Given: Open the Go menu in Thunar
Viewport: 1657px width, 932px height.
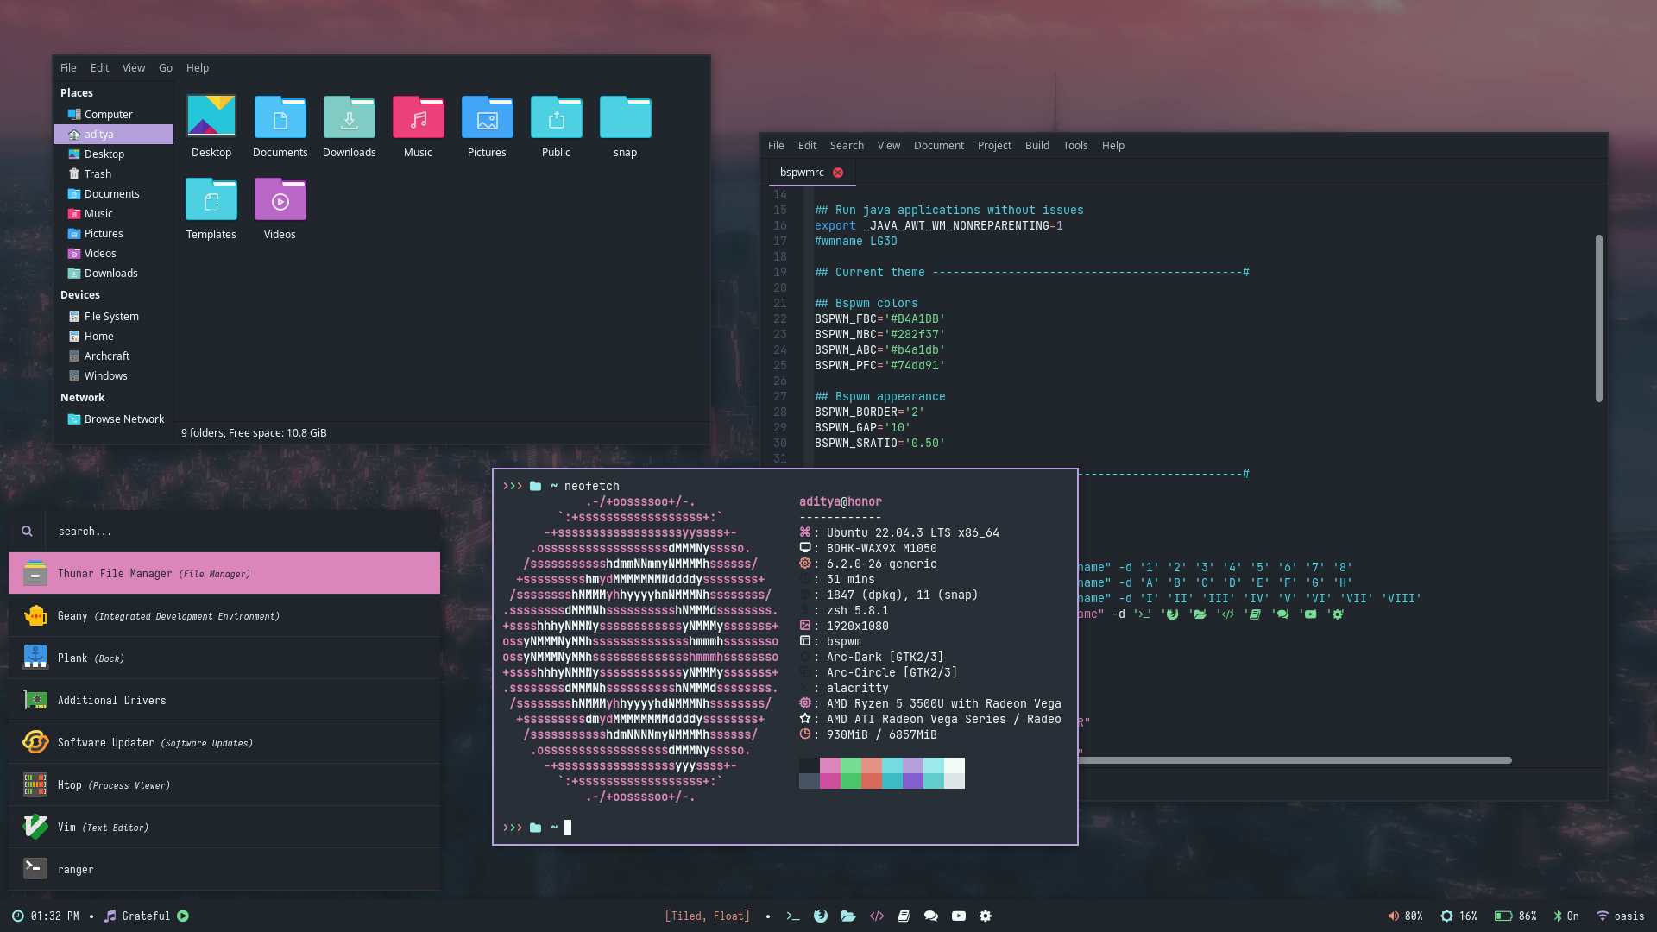Looking at the screenshot, I should click(165, 68).
